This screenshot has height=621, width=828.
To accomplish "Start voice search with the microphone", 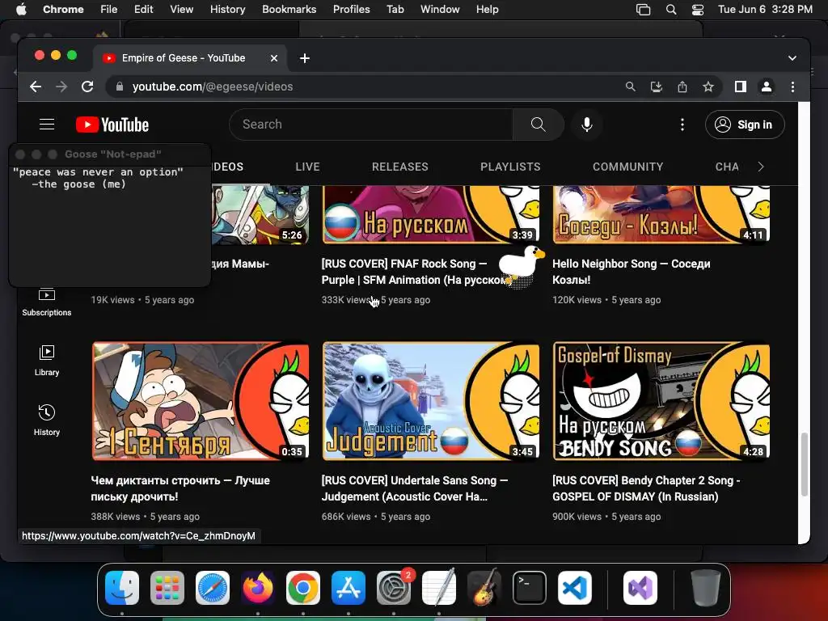I will [587, 125].
